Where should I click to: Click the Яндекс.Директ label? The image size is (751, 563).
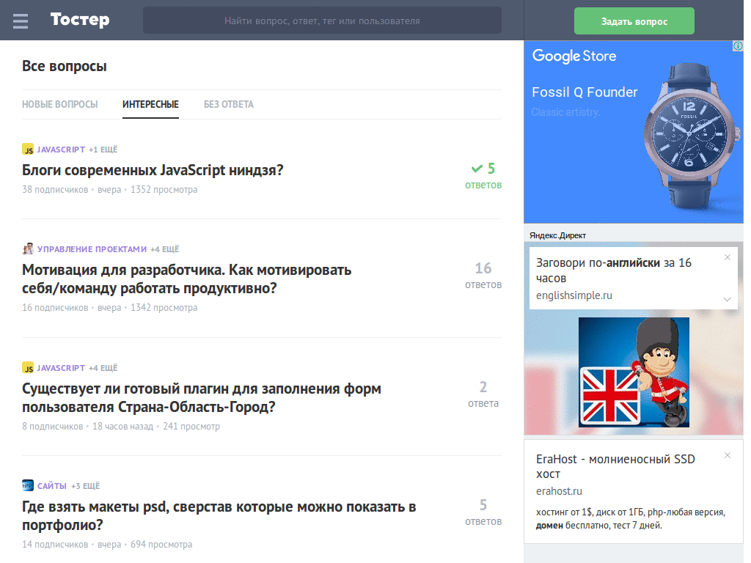pyautogui.click(x=557, y=235)
